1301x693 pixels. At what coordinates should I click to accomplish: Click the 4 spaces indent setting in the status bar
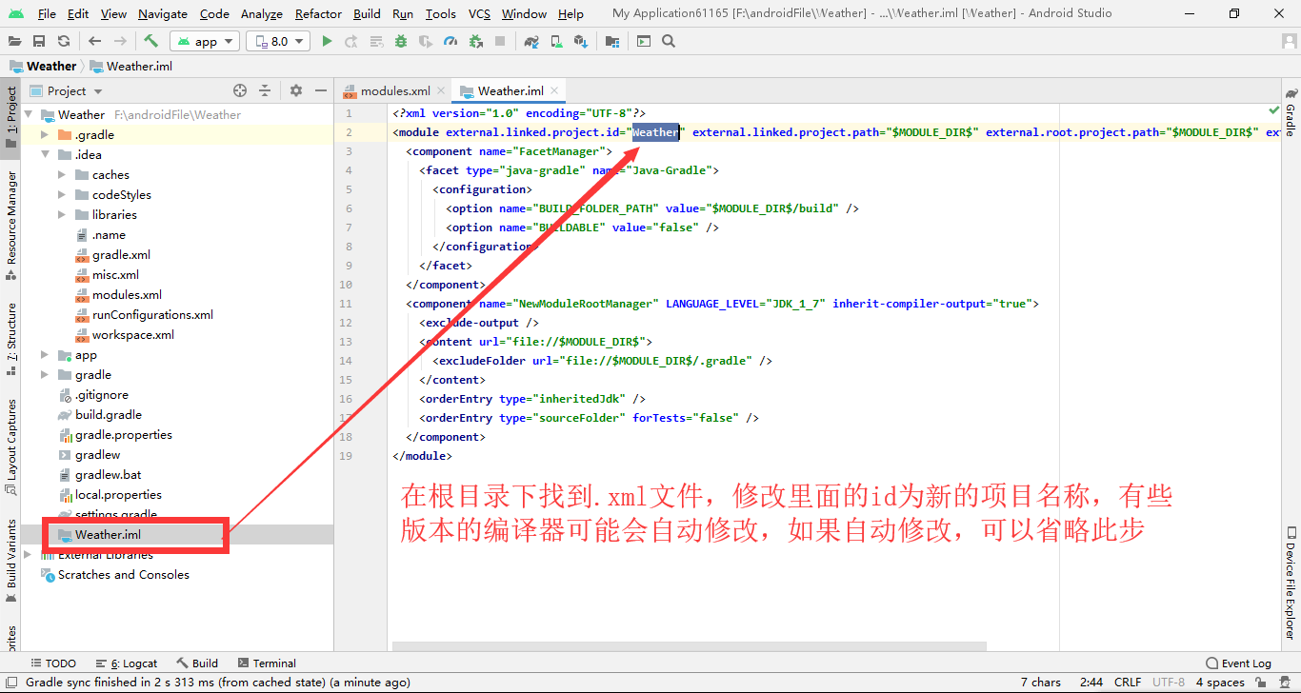(x=1220, y=682)
